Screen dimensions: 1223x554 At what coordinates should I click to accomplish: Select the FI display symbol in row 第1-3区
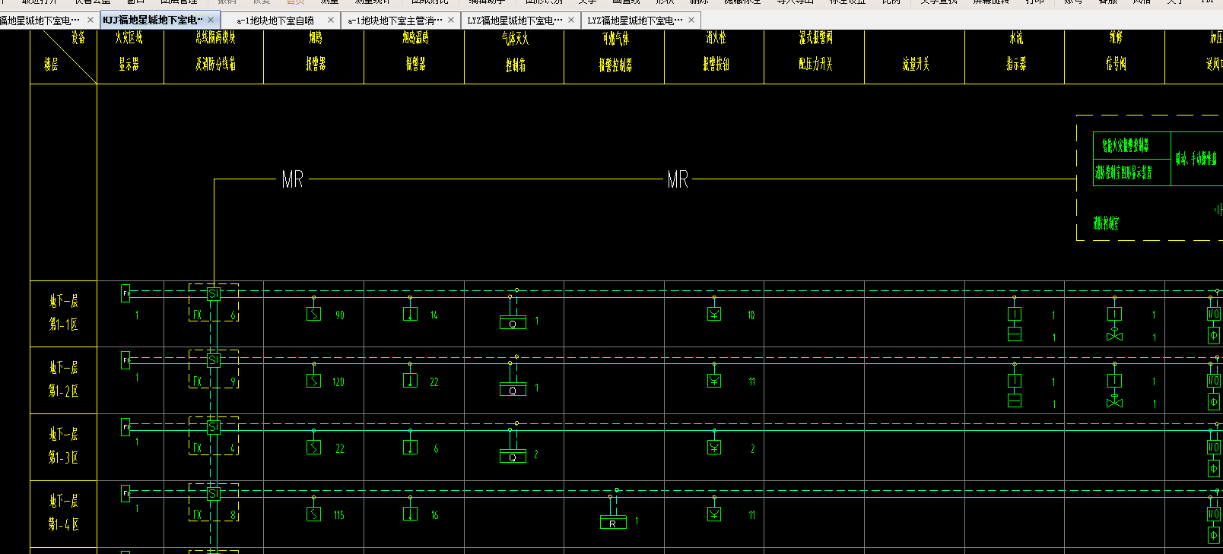click(x=125, y=427)
